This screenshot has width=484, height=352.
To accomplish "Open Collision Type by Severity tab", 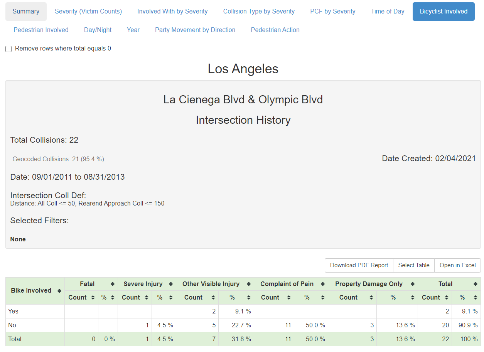I will [x=259, y=12].
